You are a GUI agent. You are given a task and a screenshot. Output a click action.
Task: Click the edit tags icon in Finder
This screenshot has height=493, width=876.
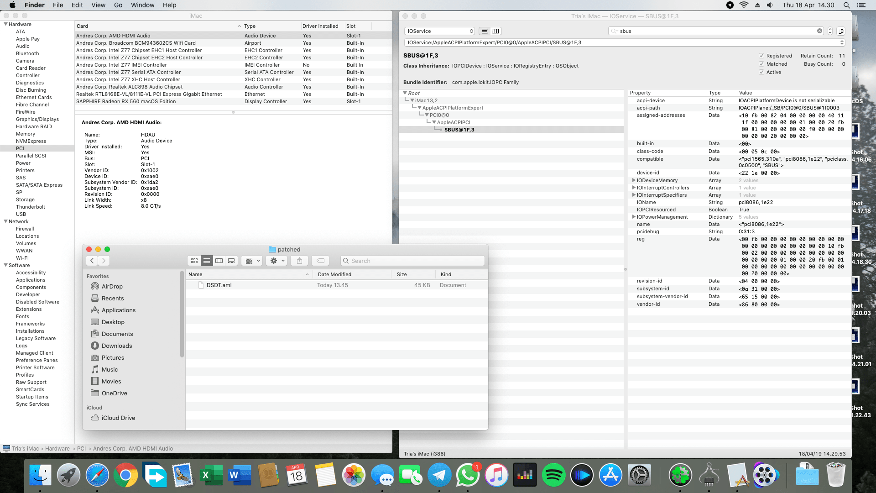click(321, 261)
